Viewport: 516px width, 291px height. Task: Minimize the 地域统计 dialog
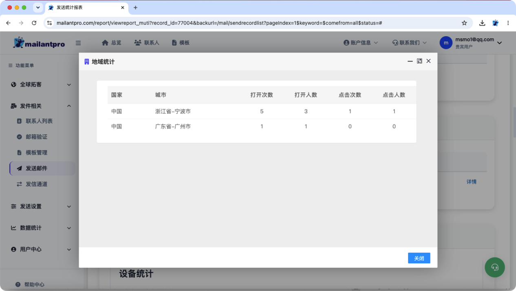tap(410, 61)
